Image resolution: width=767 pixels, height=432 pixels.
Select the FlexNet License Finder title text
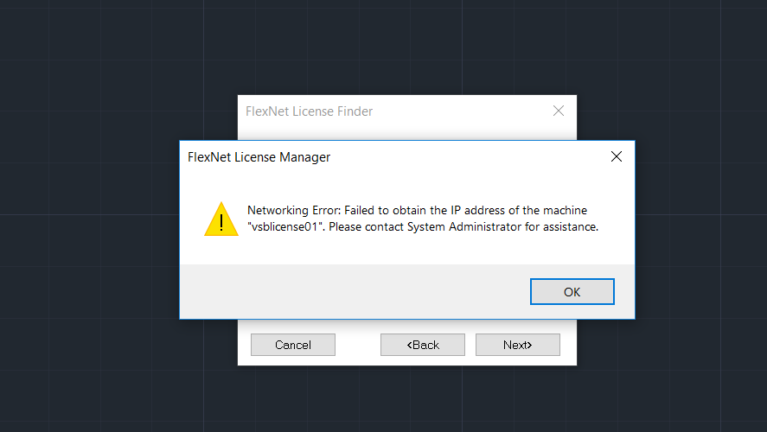point(310,111)
